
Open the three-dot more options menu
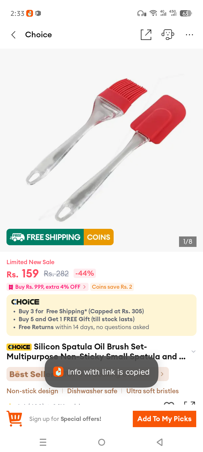(x=189, y=35)
